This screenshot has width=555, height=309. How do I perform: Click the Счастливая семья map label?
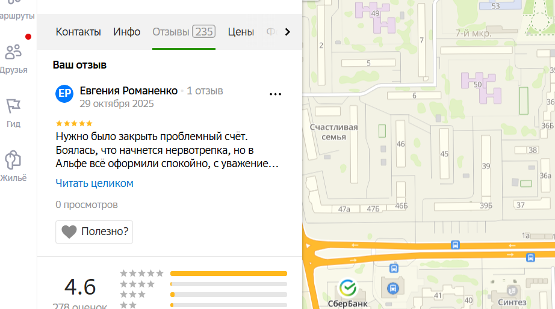click(333, 132)
